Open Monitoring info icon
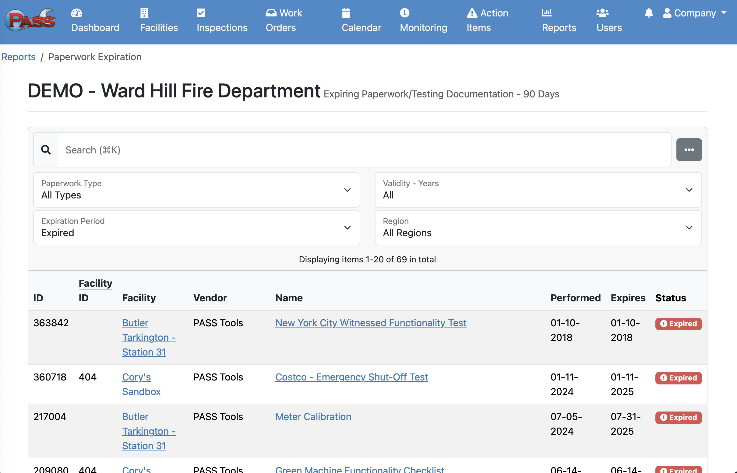The image size is (737, 473). point(404,13)
